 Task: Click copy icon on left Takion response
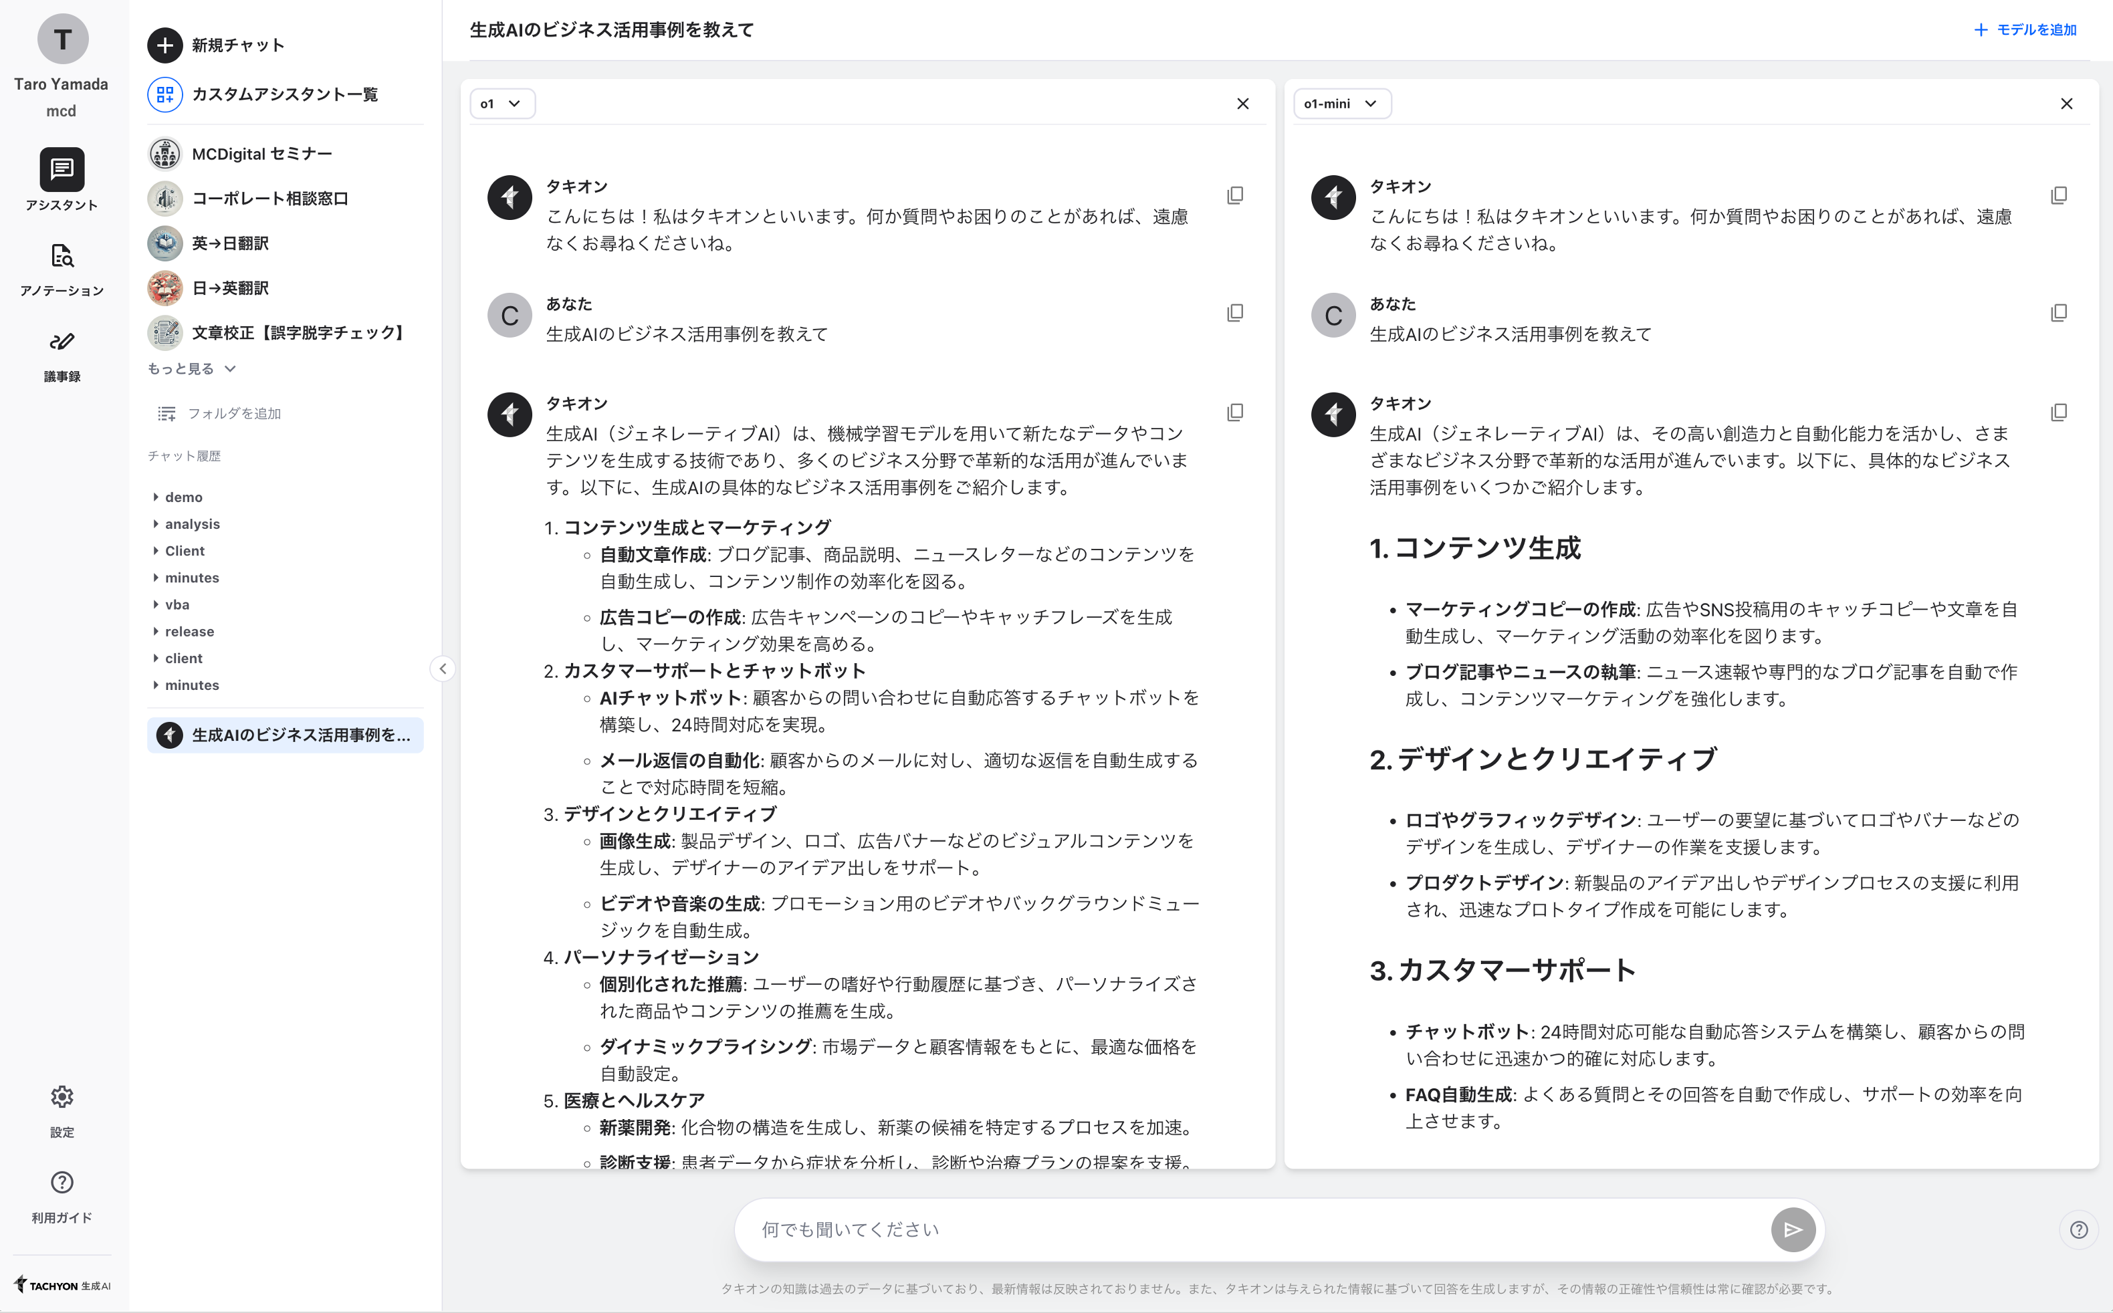click(x=1236, y=411)
